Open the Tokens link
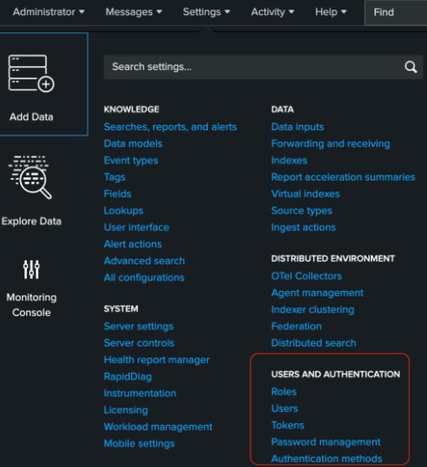The width and height of the screenshot is (427, 467). pyautogui.click(x=288, y=425)
